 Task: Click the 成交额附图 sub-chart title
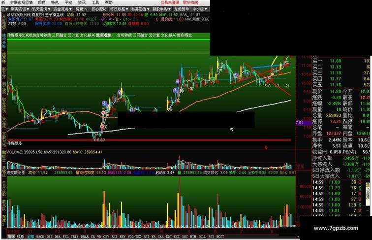tap(16, 172)
